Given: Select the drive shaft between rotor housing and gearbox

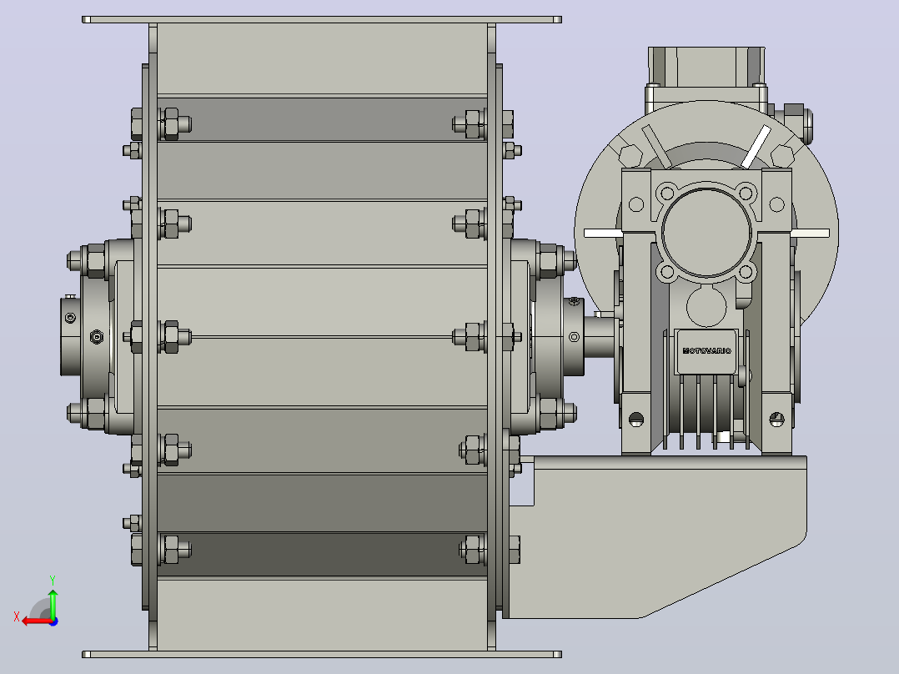Looking at the screenshot, I should (600, 336).
